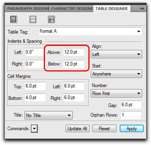Expand the panel overflow double-arrow
Viewport: 151px width, 145px height.
click(142, 9)
